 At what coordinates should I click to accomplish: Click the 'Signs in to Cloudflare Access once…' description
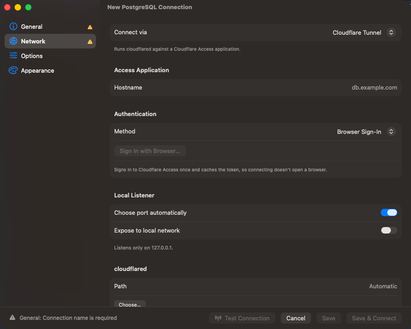(221, 170)
